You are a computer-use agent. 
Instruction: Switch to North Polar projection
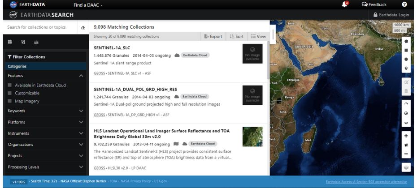tap(406, 104)
